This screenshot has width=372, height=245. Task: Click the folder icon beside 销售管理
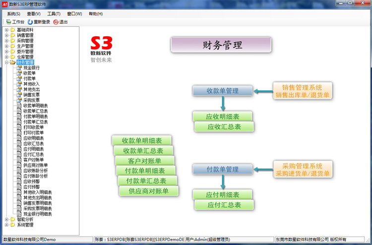point(13,35)
